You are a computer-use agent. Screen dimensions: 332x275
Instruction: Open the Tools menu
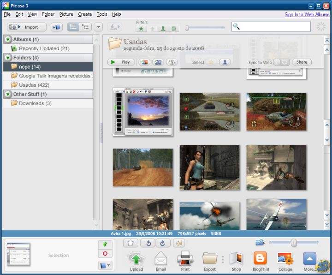102,14
